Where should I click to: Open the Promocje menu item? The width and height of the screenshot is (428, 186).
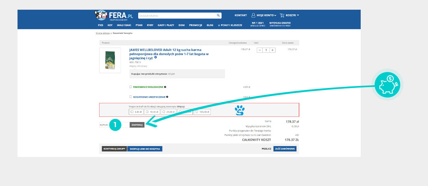(195, 25)
